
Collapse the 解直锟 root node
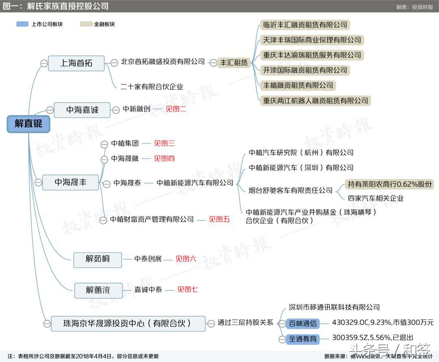pyautogui.click(x=28, y=124)
